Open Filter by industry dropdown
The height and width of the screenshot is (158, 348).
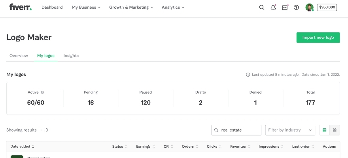(290, 130)
